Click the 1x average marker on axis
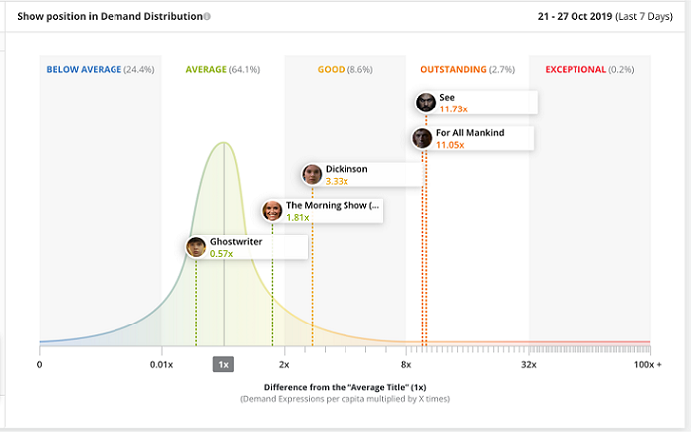The height and width of the screenshot is (432, 691). click(x=224, y=364)
